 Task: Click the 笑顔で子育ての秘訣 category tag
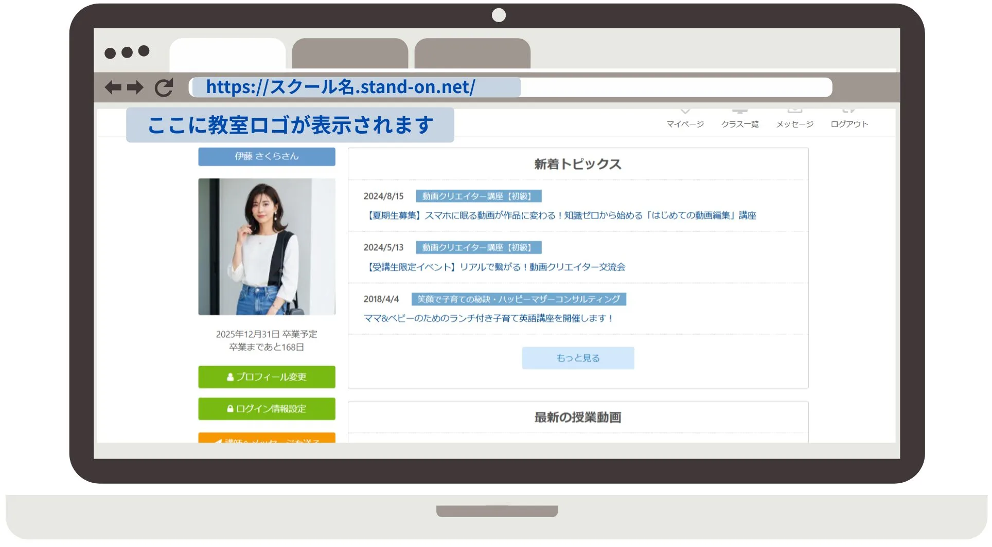518,299
